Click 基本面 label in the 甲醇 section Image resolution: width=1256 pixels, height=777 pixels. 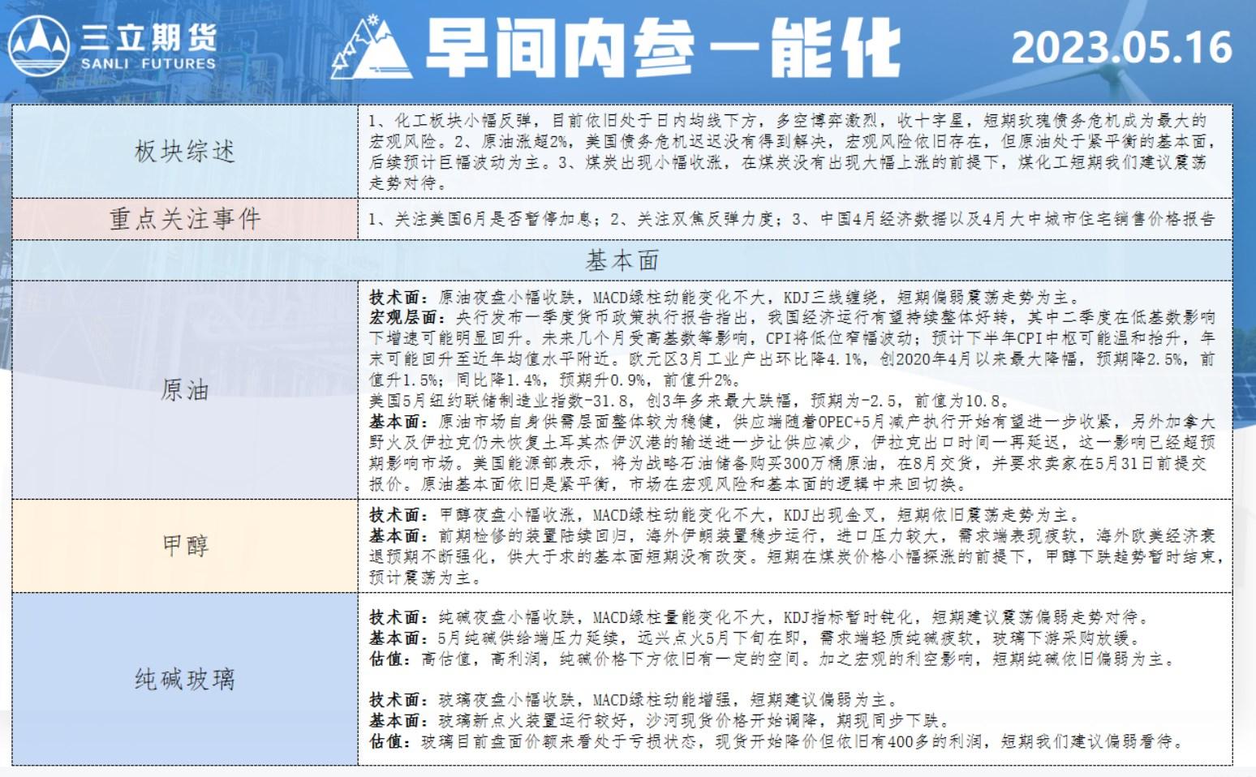click(x=394, y=536)
